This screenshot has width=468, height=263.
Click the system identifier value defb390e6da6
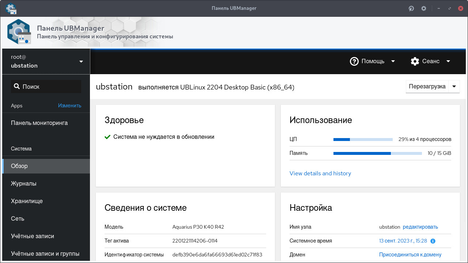click(x=217, y=255)
